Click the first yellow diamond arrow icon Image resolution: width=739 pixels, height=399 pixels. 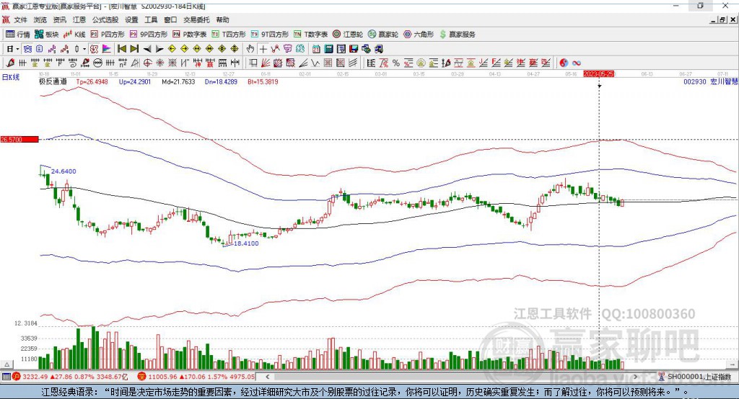coord(172,49)
